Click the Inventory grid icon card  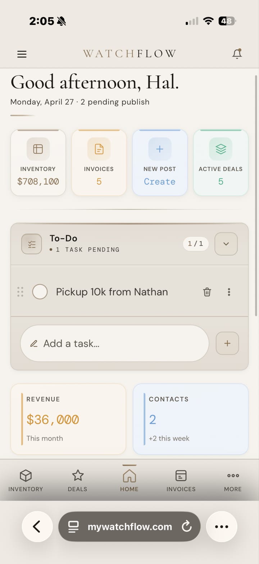coord(38,148)
